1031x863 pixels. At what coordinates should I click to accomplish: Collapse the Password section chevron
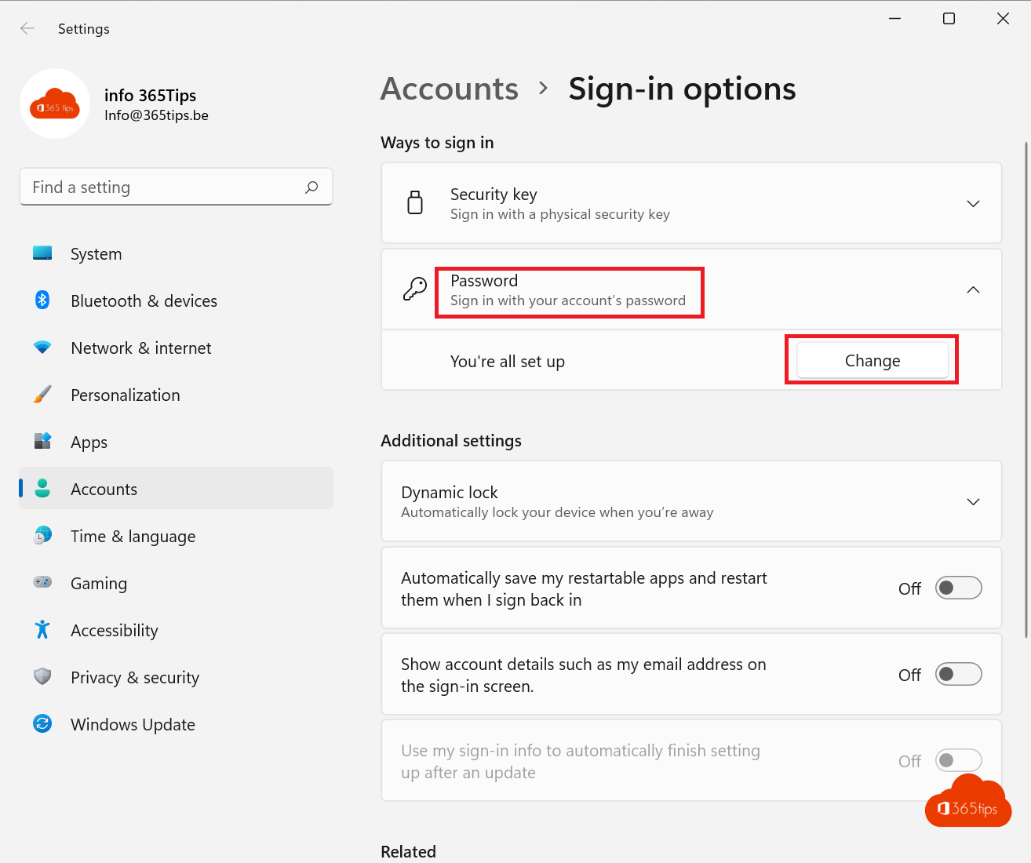coord(973,290)
